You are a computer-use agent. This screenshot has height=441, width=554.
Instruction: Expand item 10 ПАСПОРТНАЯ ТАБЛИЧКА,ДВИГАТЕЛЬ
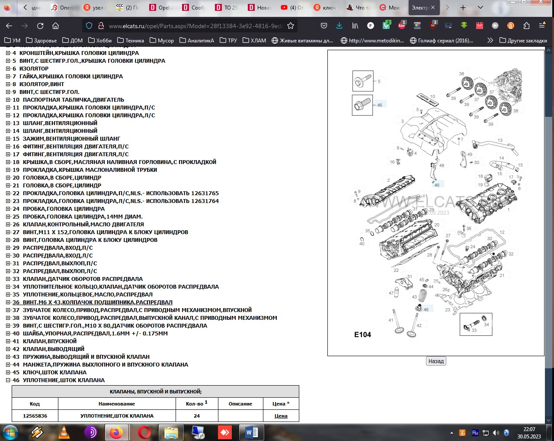[8, 100]
